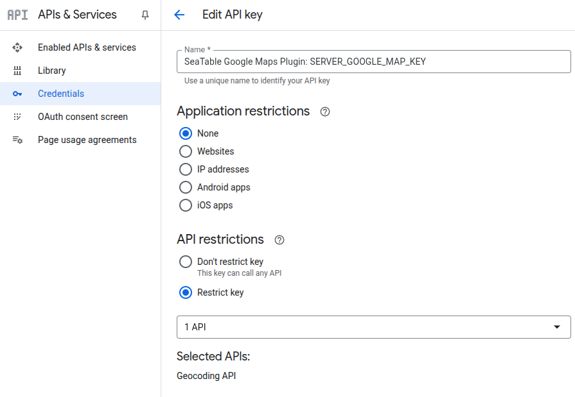The width and height of the screenshot is (575, 397).
Task: Click the Library icon in sidebar
Action: pos(17,71)
